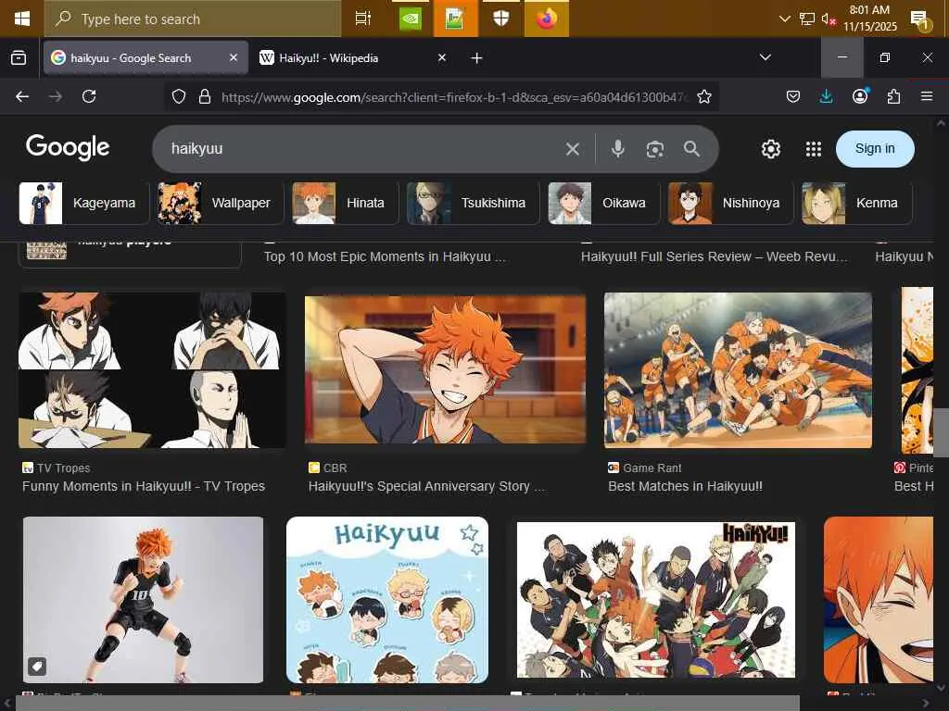Open the Firefox application hamburger menu
949x711 pixels.
pyautogui.click(x=927, y=96)
